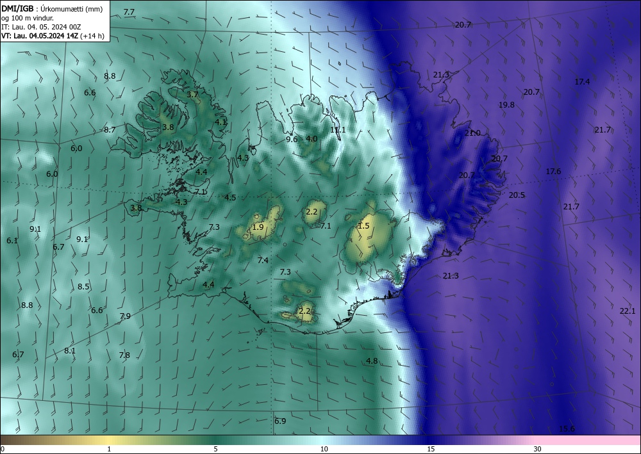Click the legend tick label 15
The width and height of the screenshot is (641, 454).
click(x=431, y=450)
